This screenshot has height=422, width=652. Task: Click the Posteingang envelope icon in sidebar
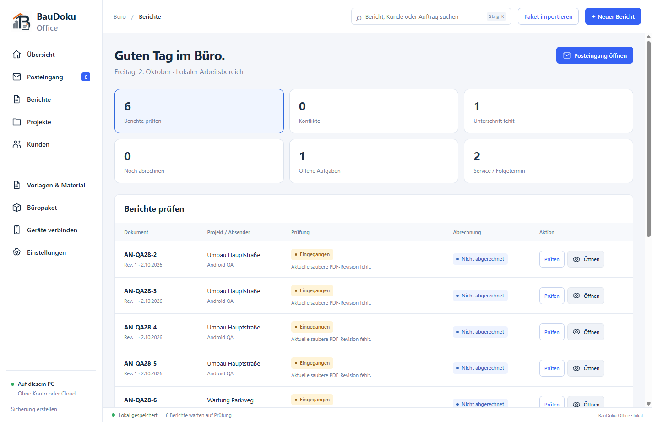coord(17,77)
